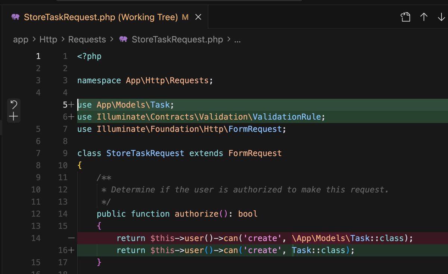Image resolution: width=448 pixels, height=274 pixels.
Task: Select the StoreTaskRequest.php (Working Tree) tab
Action: pyautogui.click(x=101, y=17)
